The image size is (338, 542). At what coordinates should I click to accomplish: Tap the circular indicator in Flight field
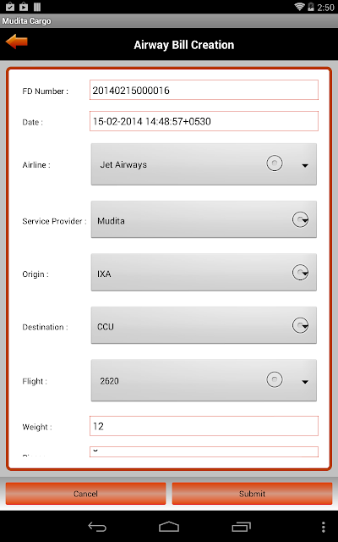(x=275, y=379)
